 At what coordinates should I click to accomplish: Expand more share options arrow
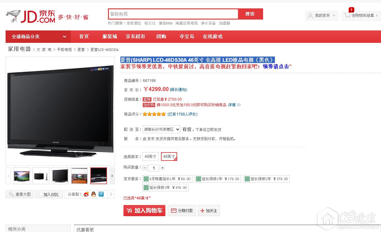111,194
